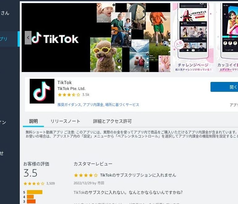Click the お客様の評価 heading
238x204 pixels.
[x=36, y=164]
